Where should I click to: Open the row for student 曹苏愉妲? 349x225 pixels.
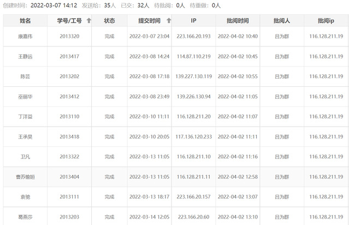point(25,177)
